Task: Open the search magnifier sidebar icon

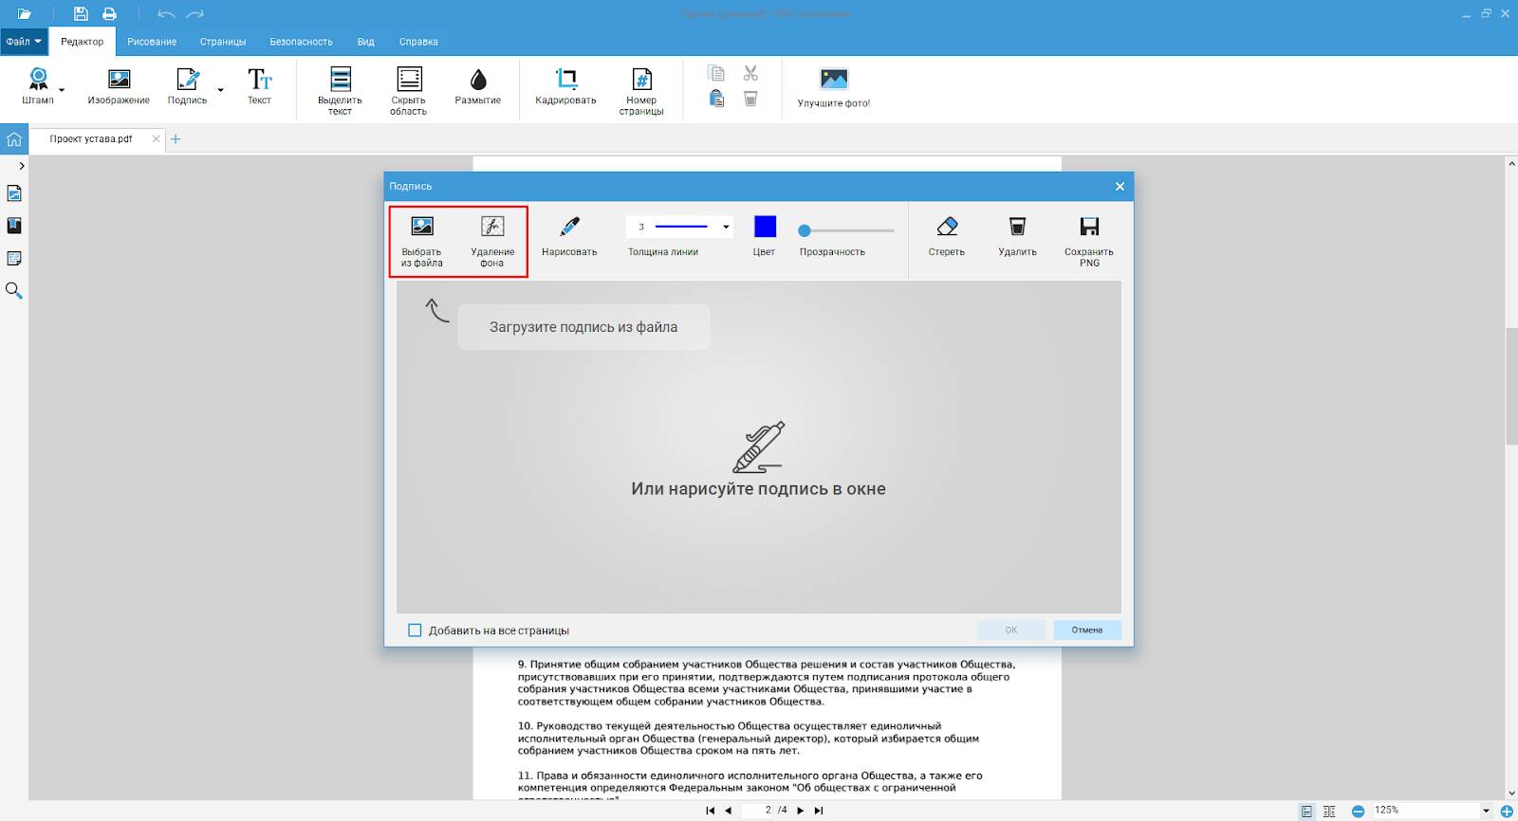Action: [14, 291]
